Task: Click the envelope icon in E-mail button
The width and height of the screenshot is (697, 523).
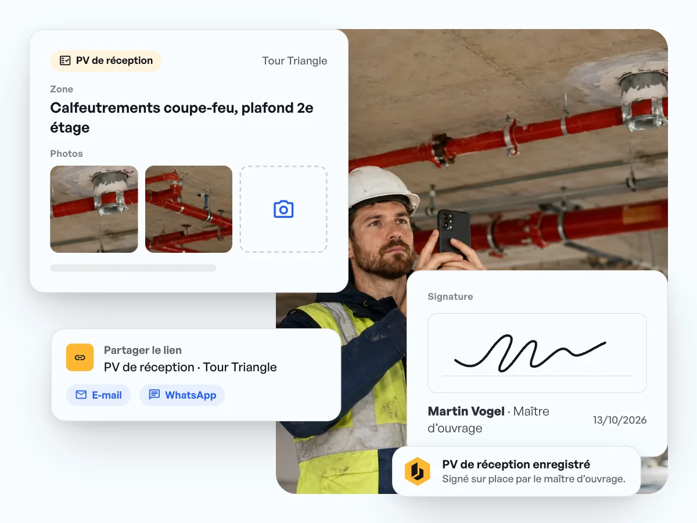Action: tap(81, 395)
